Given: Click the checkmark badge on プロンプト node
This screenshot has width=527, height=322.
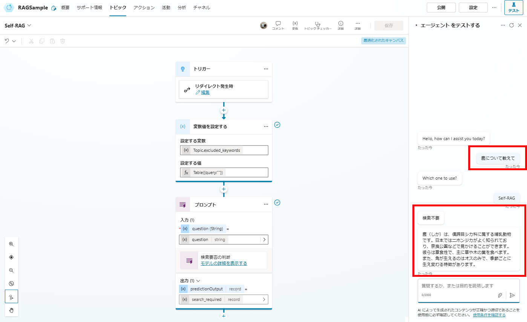Looking at the screenshot, I should click(x=277, y=203).
